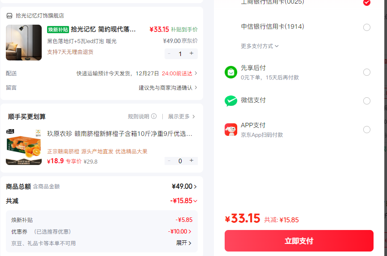Add one box of oranges with plus

(191, 161)
